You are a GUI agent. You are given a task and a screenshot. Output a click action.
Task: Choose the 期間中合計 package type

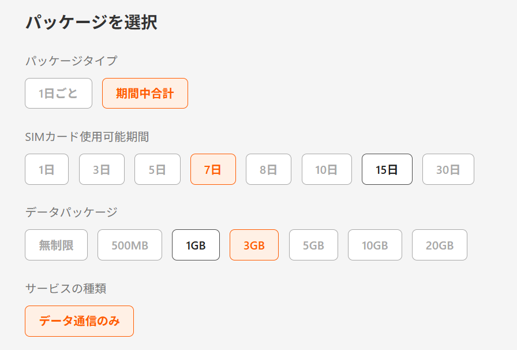(x=145, y=94)
